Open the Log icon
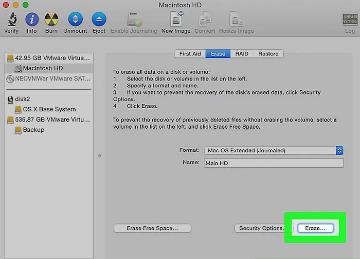The width and height of the screenshot is (360, 259). pos(350,19)
